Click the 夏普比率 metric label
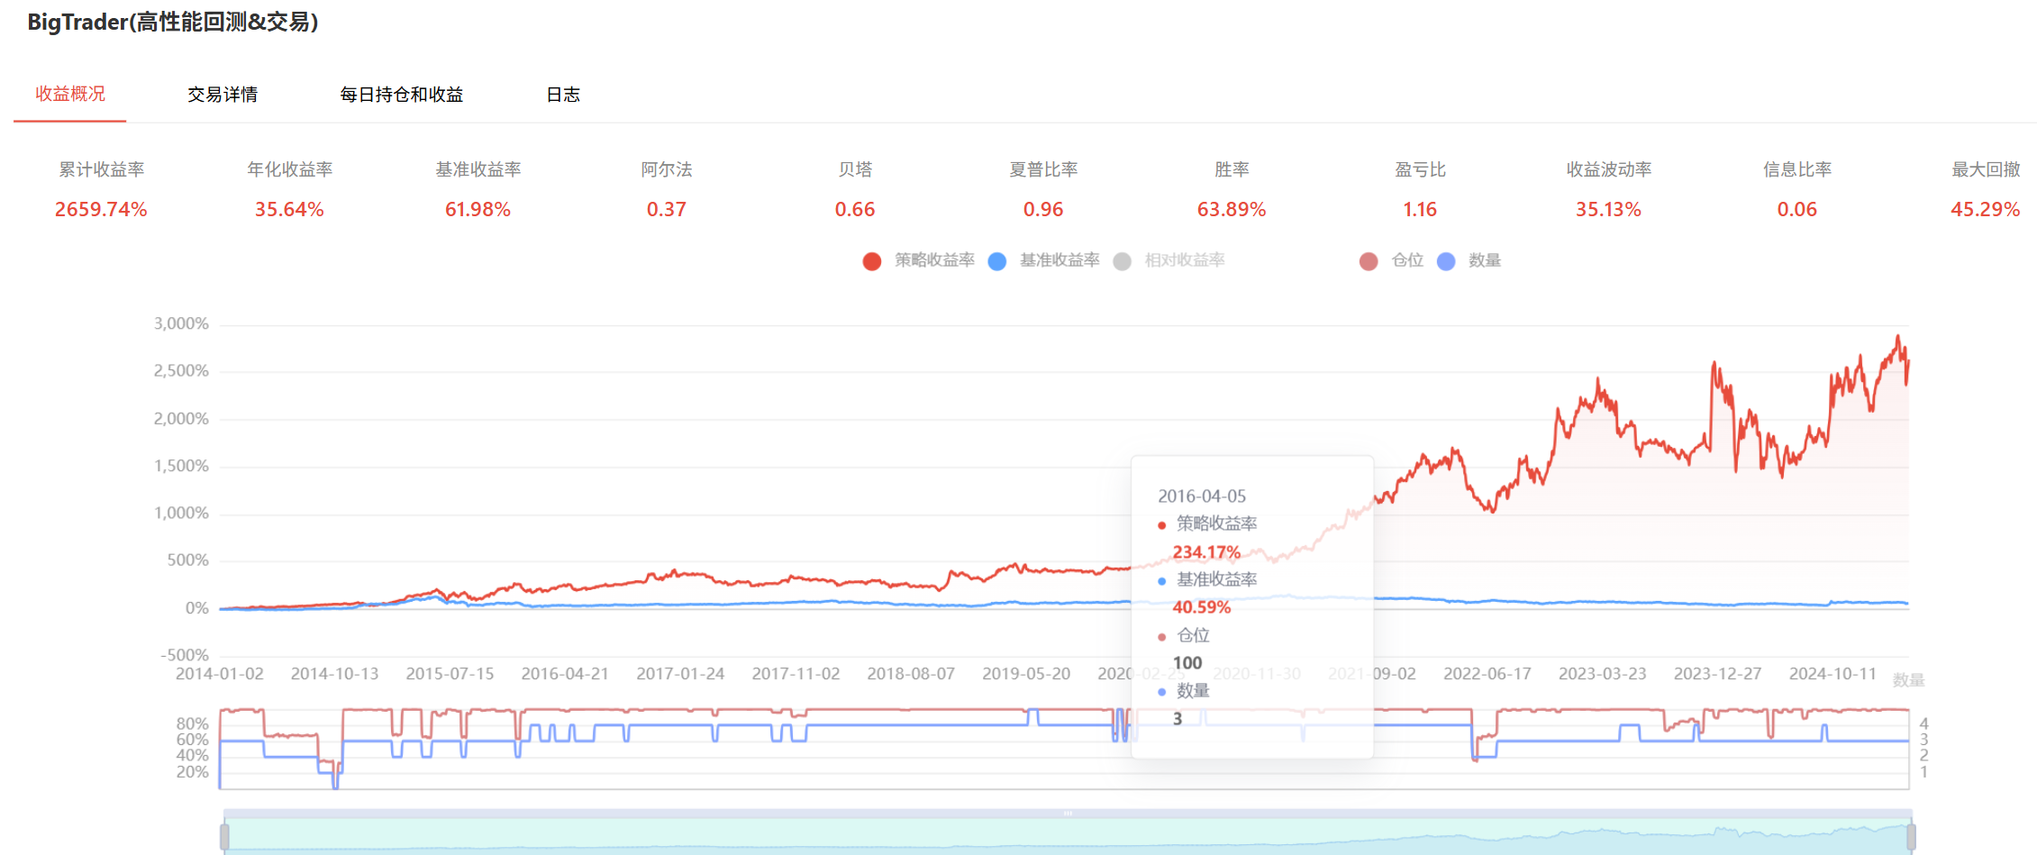The width and height of the screenshot is (2037, 855). click(x=1043, y=169)
